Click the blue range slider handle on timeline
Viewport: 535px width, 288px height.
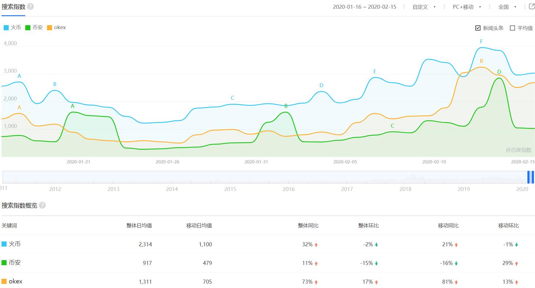tap(531, 177)
